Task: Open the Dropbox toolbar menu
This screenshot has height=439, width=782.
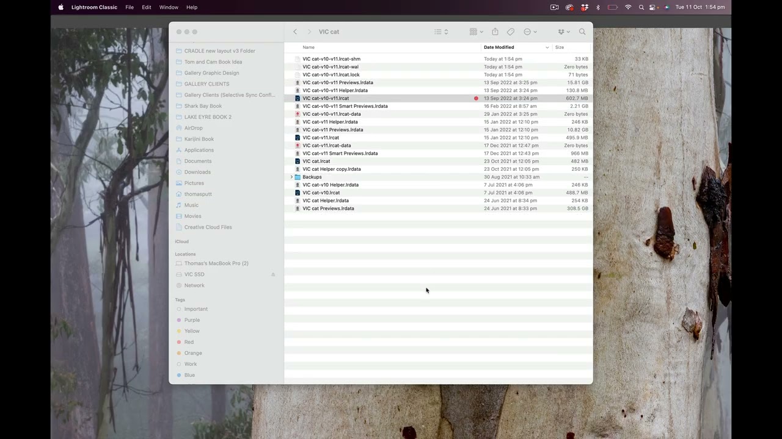Action: 563,32
